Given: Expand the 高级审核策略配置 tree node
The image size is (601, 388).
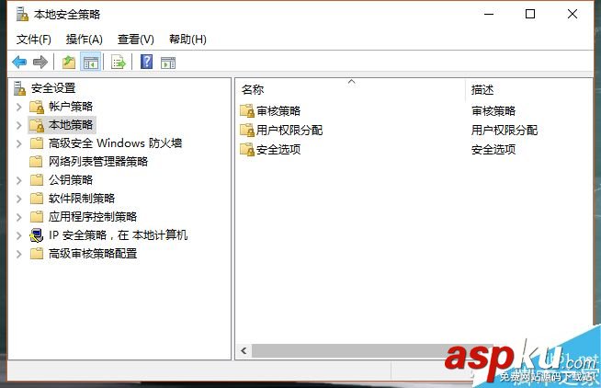Looking at the screenshot, I should click(x=18, y=254).
